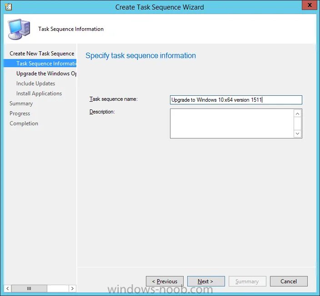Go to Include Updates step
This screenshot has width=320, height=296.
pyautogui.click(x=36, y=84)
